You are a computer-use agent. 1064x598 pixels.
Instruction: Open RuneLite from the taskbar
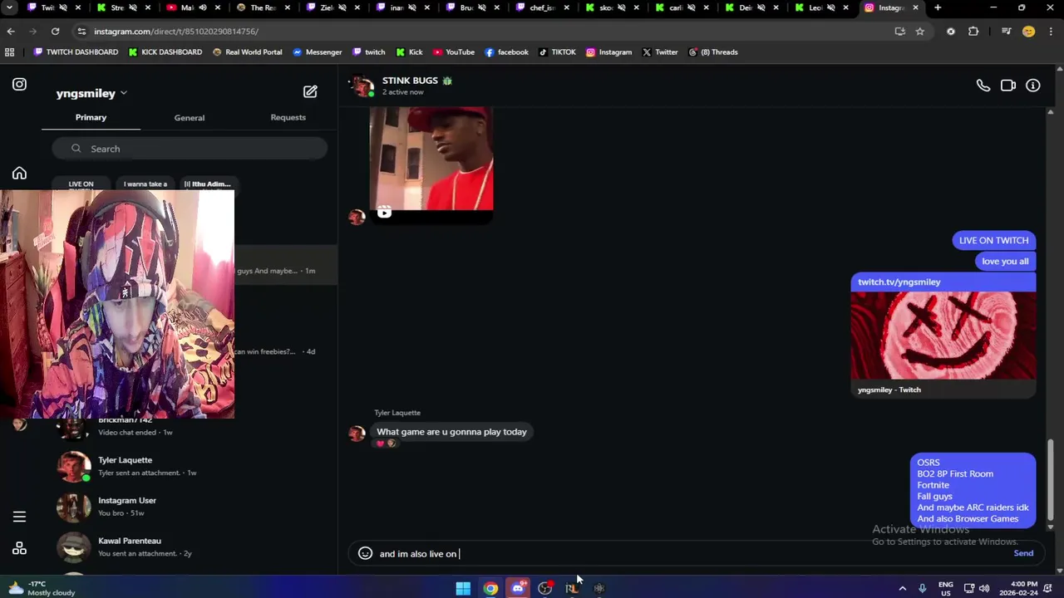(572, 588)
